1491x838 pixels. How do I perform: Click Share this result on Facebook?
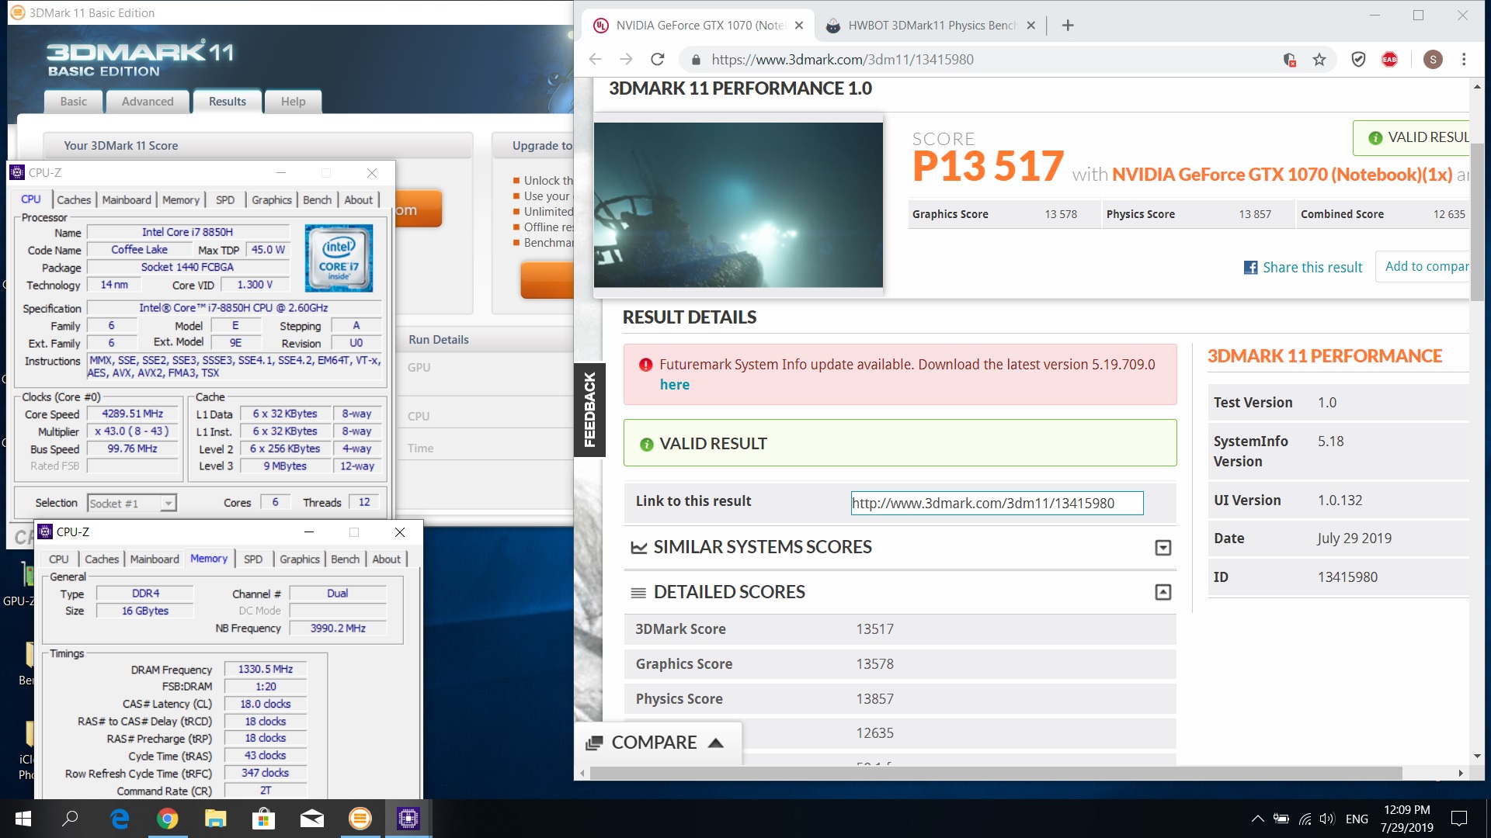pos(1303,268)
